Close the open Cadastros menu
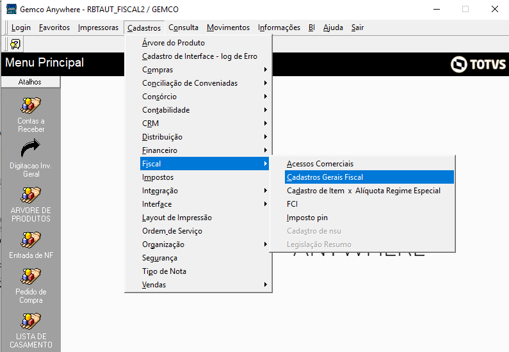This screenshot has height=352, width=509. point(144,28)
